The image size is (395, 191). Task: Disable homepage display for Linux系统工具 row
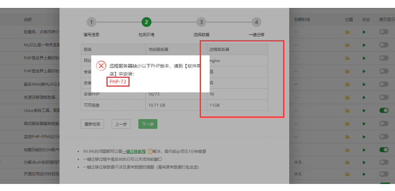[x=384, y=110]
